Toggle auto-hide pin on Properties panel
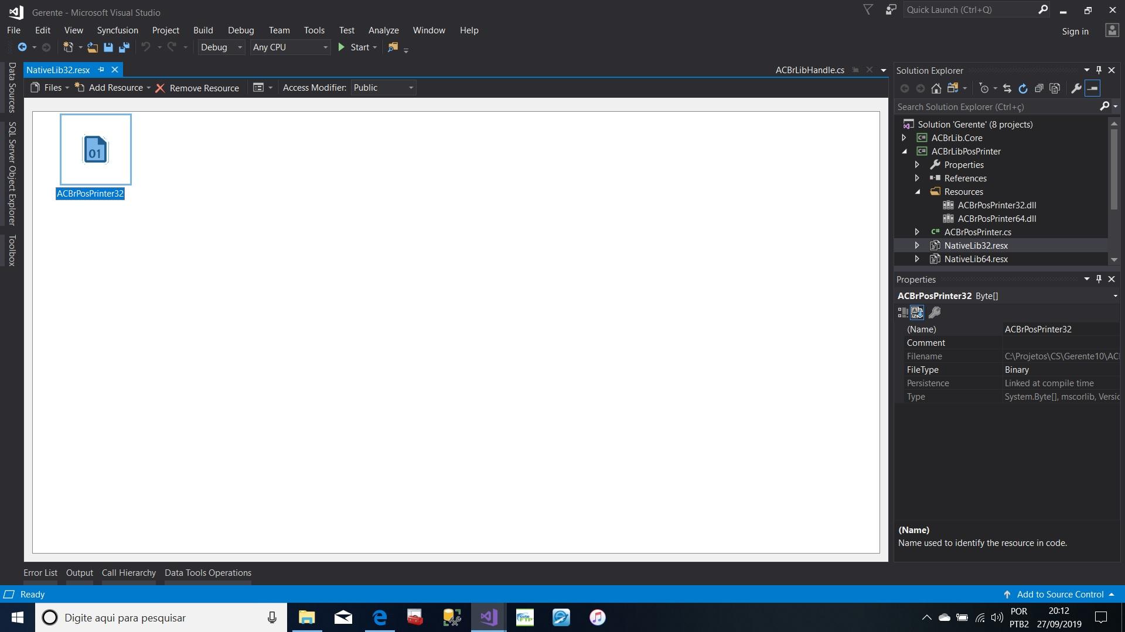This screenshot has height=632, width=1125. pos(1099,279)
